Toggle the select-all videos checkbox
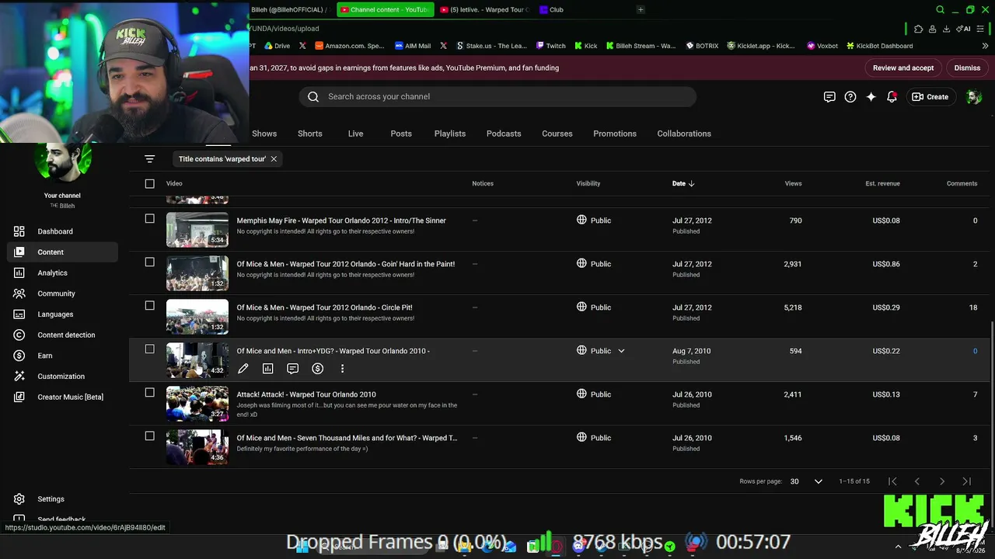Screen dimensions: 995x559 coord(150,183)
